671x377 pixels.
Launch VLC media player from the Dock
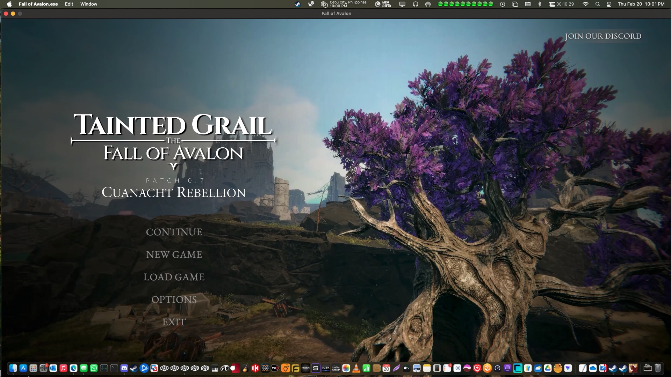[355, 368]
